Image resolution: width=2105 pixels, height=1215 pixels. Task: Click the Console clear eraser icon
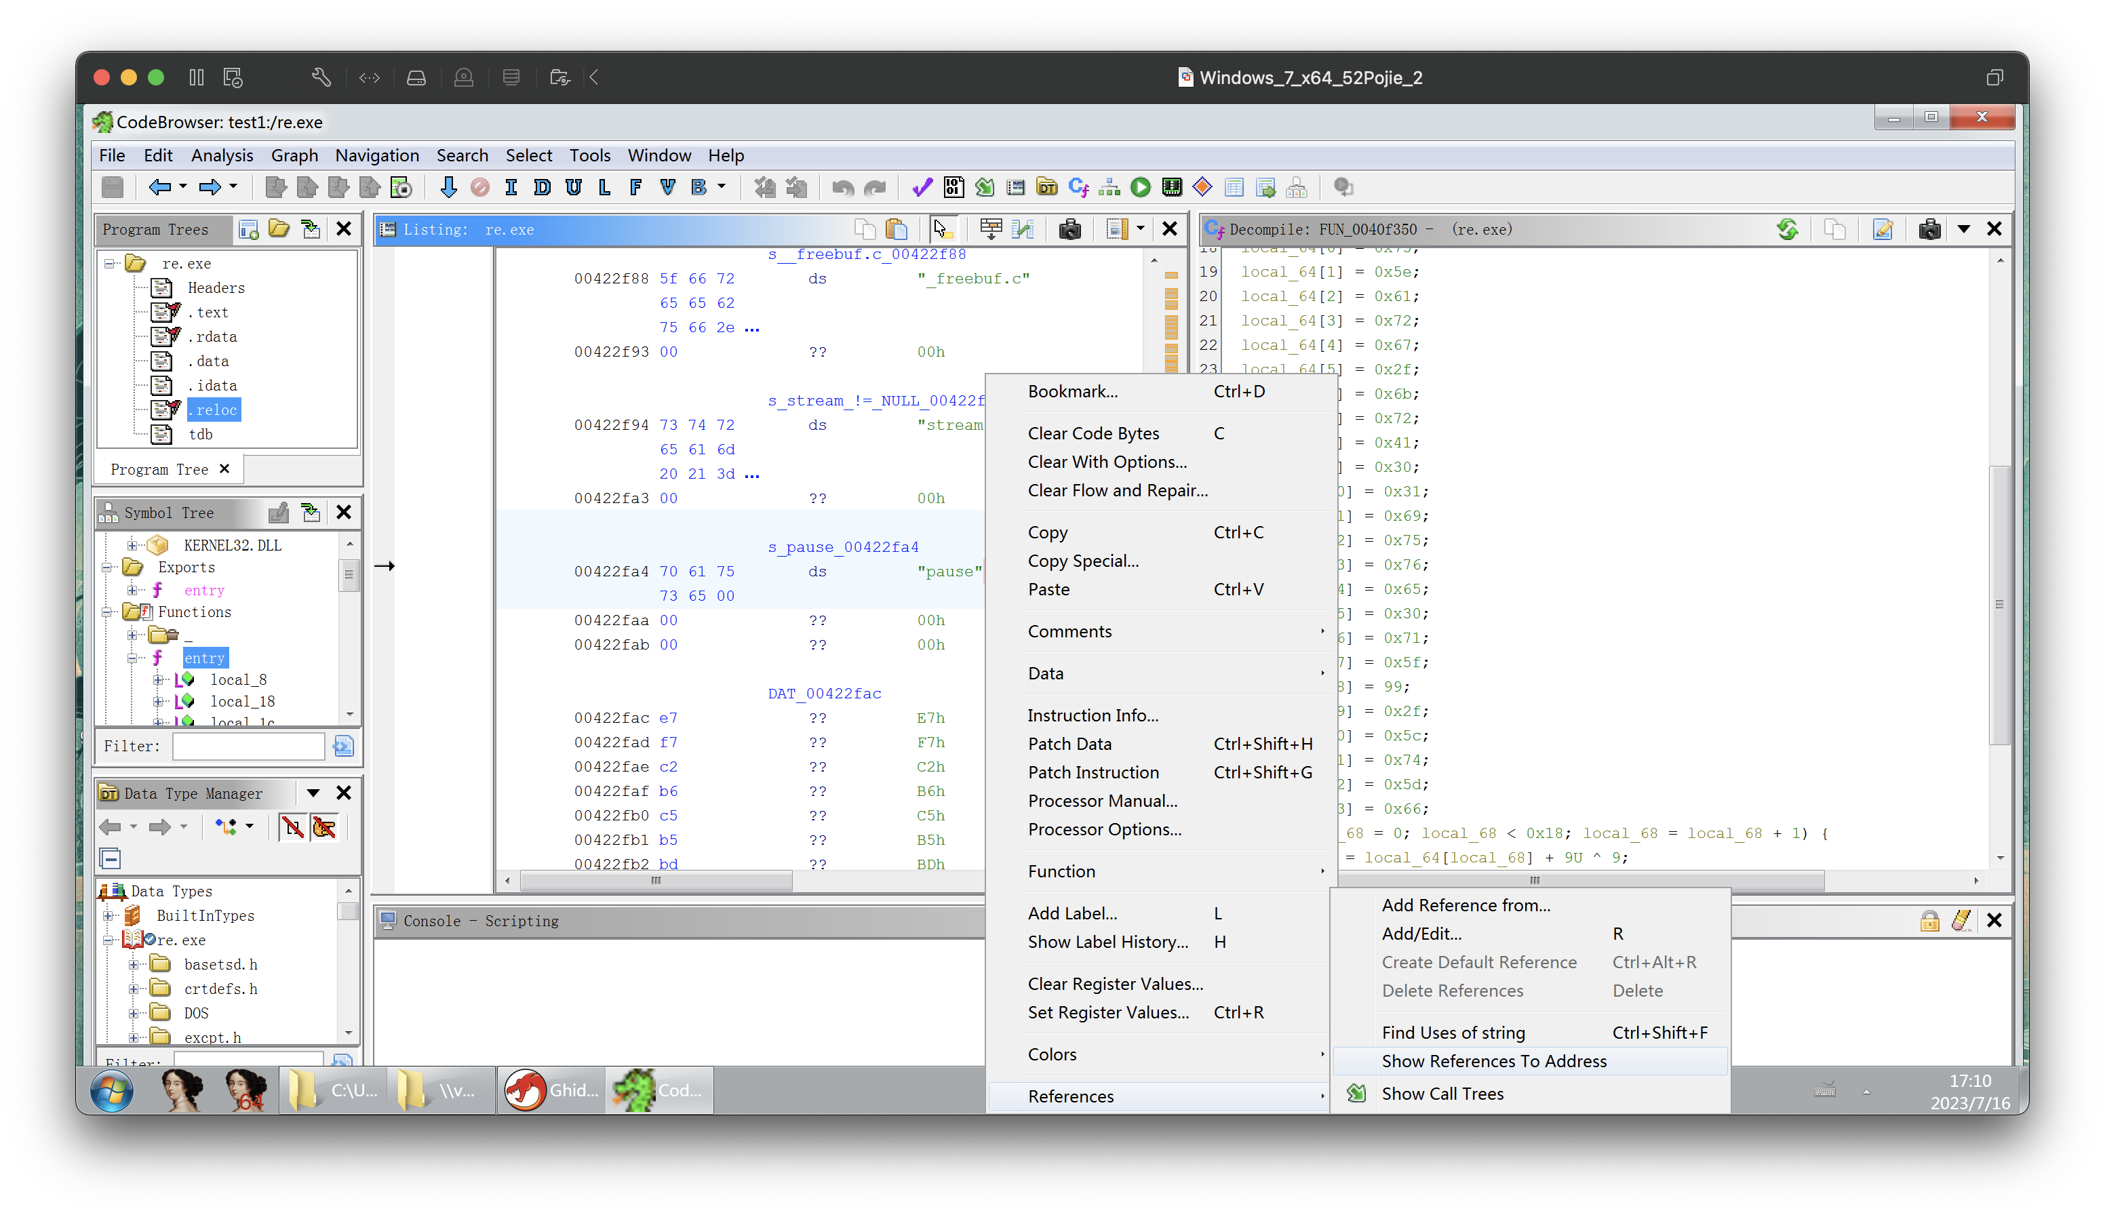click(x=1961, y=921)
